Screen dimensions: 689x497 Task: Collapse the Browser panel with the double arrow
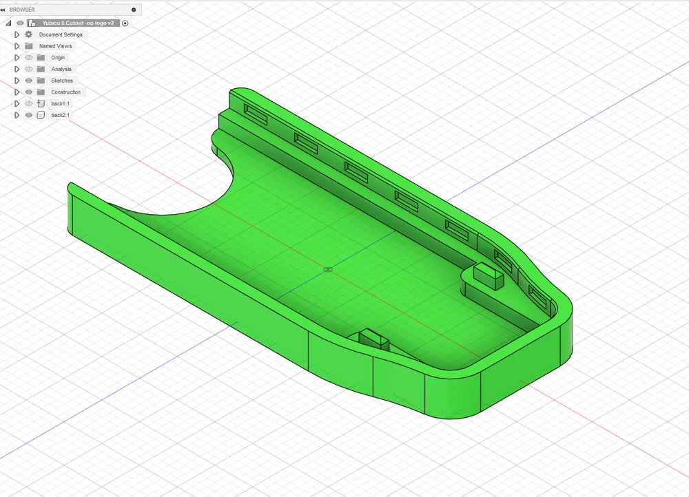pos(3,10)
